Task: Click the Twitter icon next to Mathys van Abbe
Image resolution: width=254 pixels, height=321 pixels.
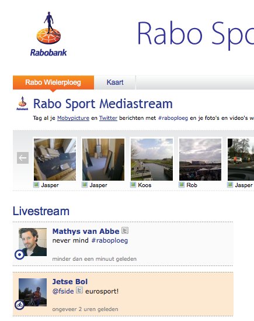Action: pos(125,230)
